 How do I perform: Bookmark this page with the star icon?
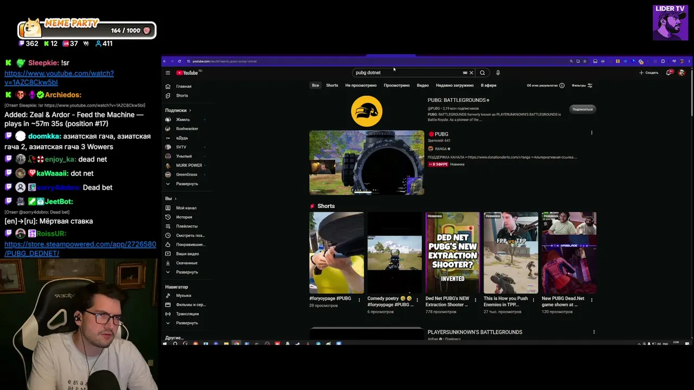[584, 61]
